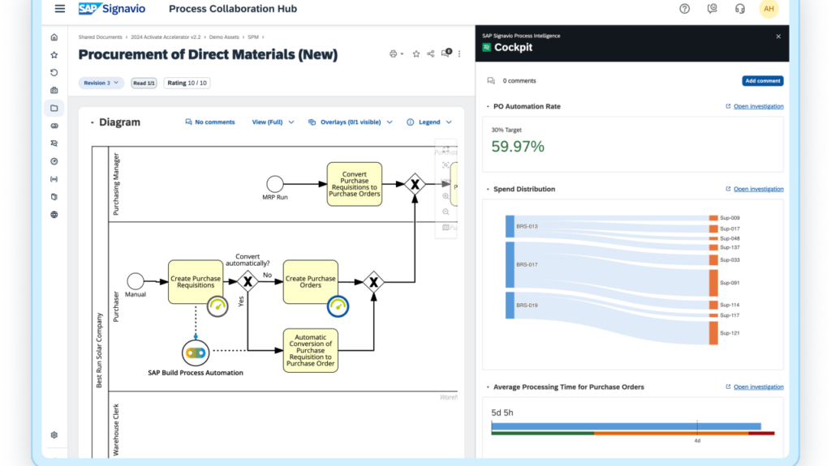The width and height of the screenshot is (831, 466).
Task: Click No comments in Diagram header
Action: (210, 122)
